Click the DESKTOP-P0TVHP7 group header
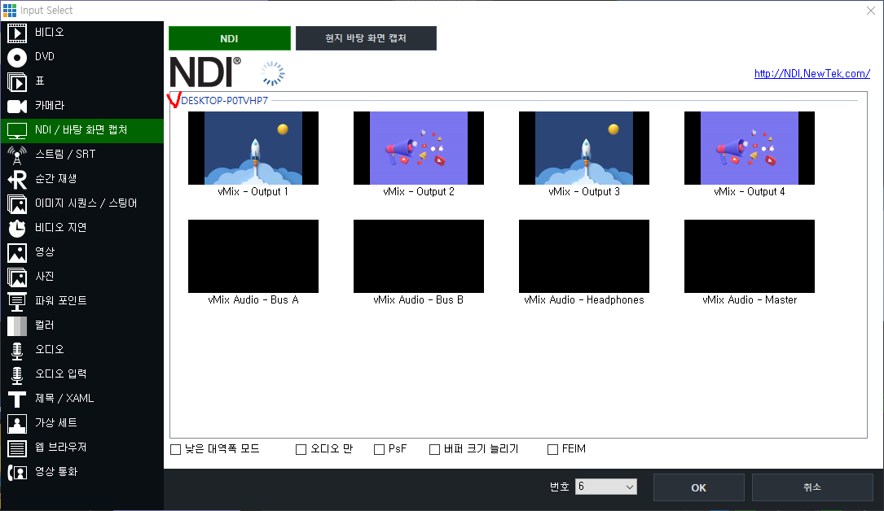The image size is (884, 511). [x=224, y=101]
